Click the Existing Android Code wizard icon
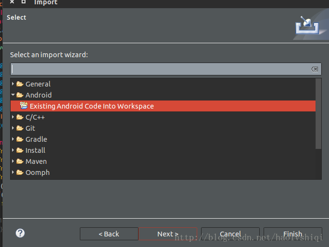The height and width of the screenshot is (247, 329). pyautogui.click(x=24, y=105)
